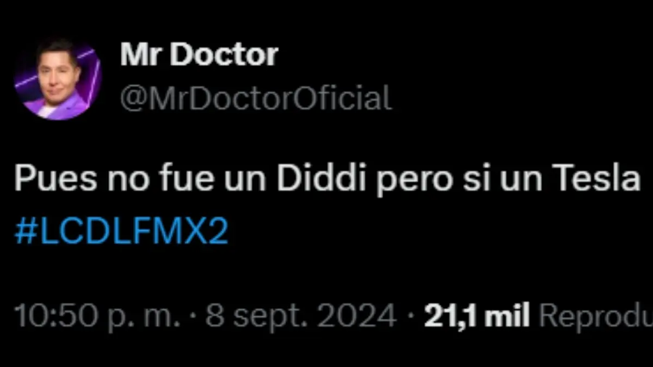Open the #LCDLFMX2 hashtag
The width and height of the screenshot is (653, 367).
pyautogui.click(x=121, y=233)
